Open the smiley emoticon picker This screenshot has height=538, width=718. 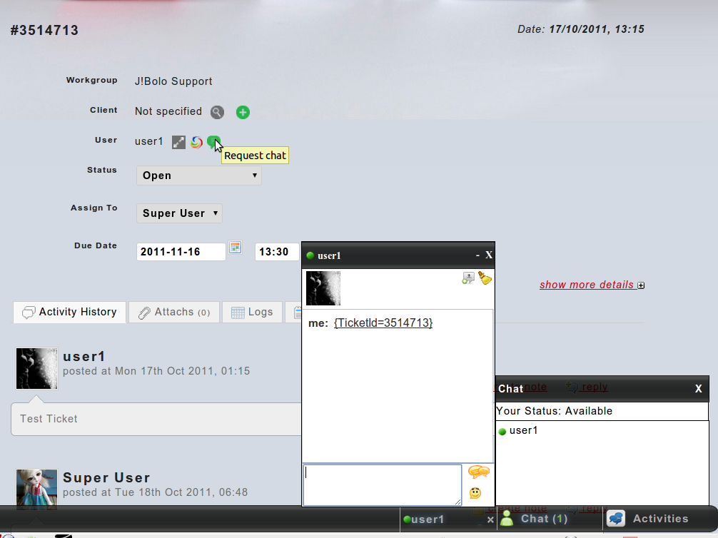[x=475, y=493]
